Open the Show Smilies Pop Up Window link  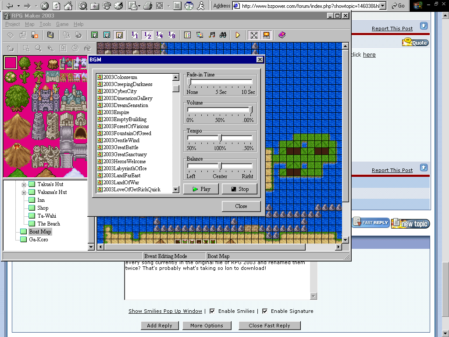click(x=165, y=311)
